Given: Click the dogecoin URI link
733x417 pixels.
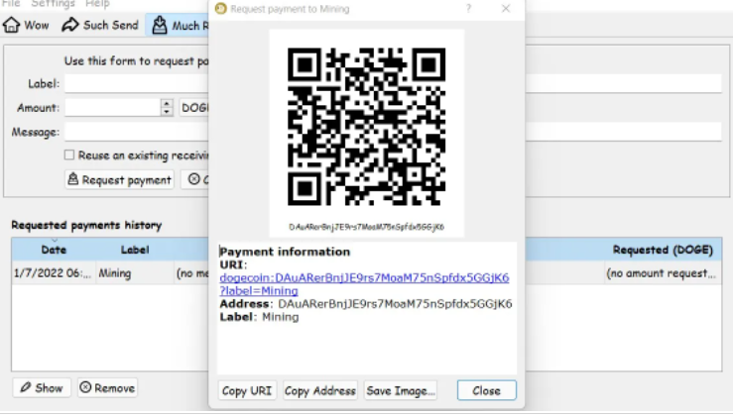Looking at the screenshot, I should [364, 284].
